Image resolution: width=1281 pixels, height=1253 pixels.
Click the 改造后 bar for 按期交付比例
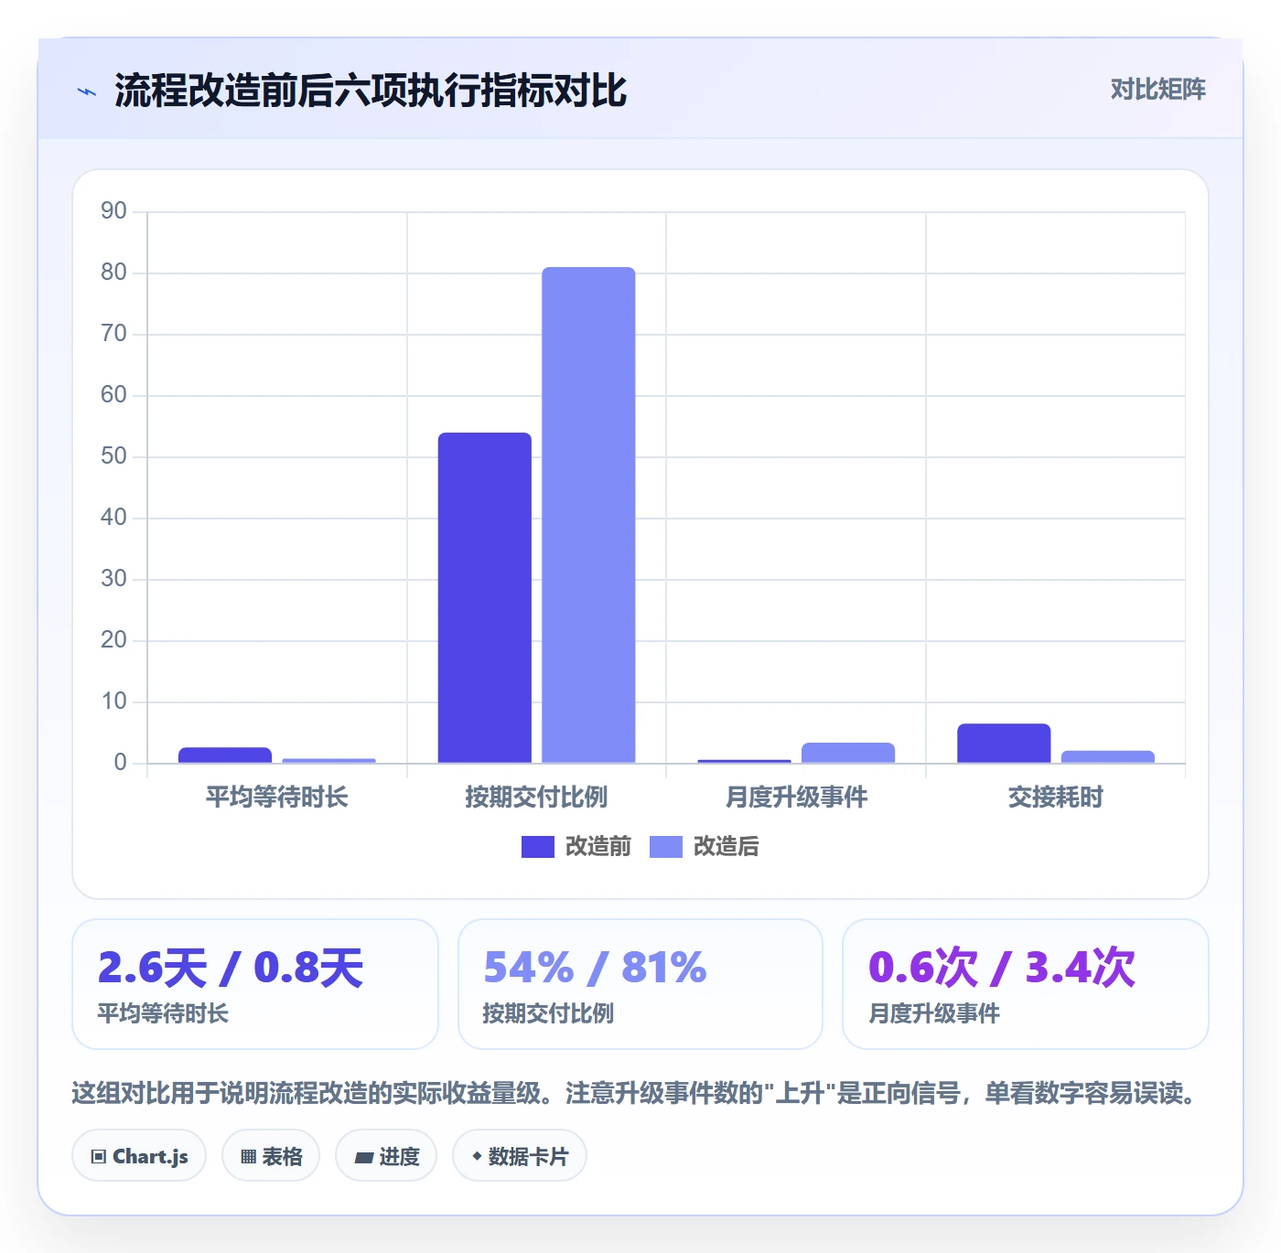588,515
